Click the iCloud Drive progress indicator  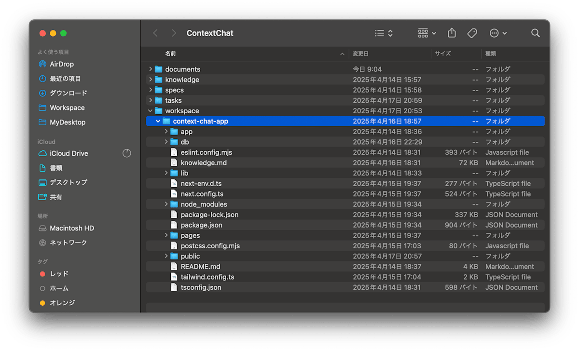click(x=127, y=153)
